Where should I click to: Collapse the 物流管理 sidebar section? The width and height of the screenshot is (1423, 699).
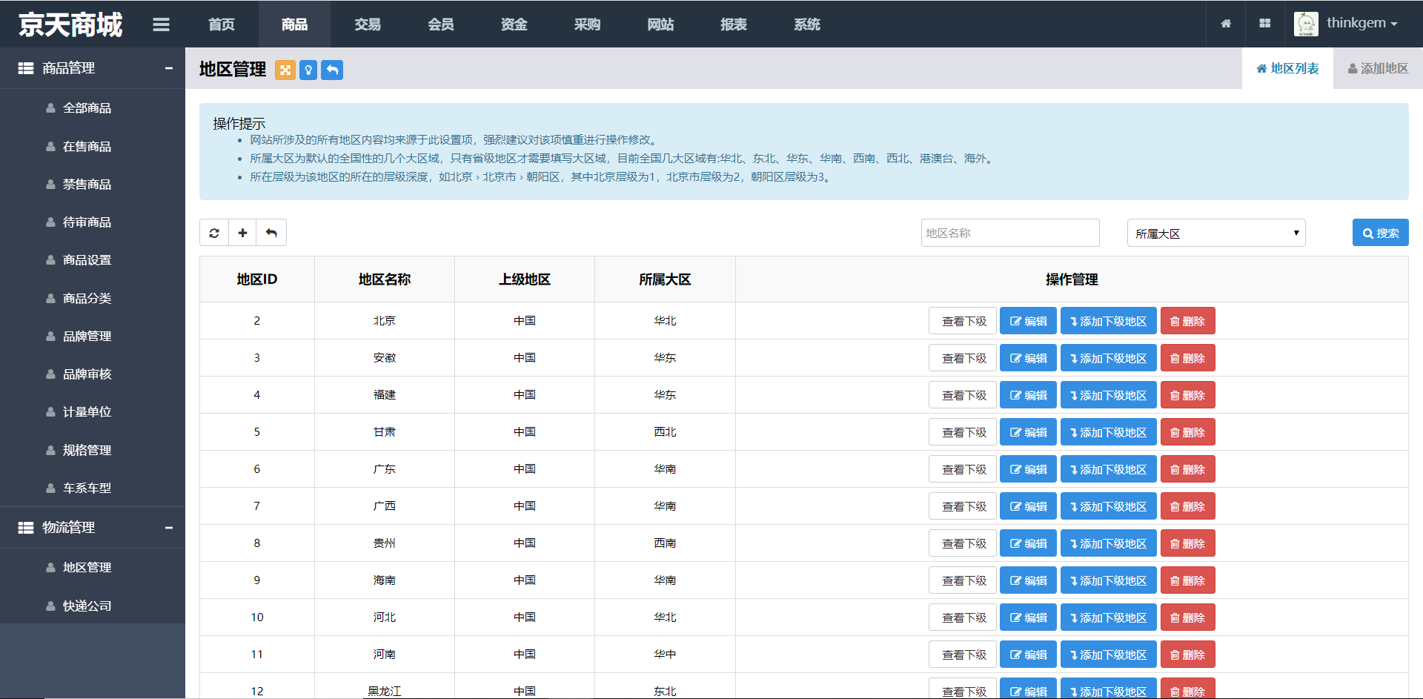(169, 528)
